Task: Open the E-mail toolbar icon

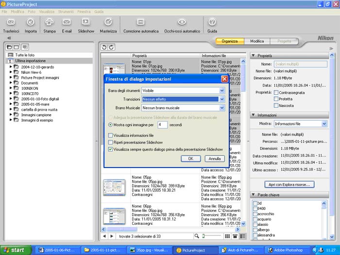Action: coord(67,22)
